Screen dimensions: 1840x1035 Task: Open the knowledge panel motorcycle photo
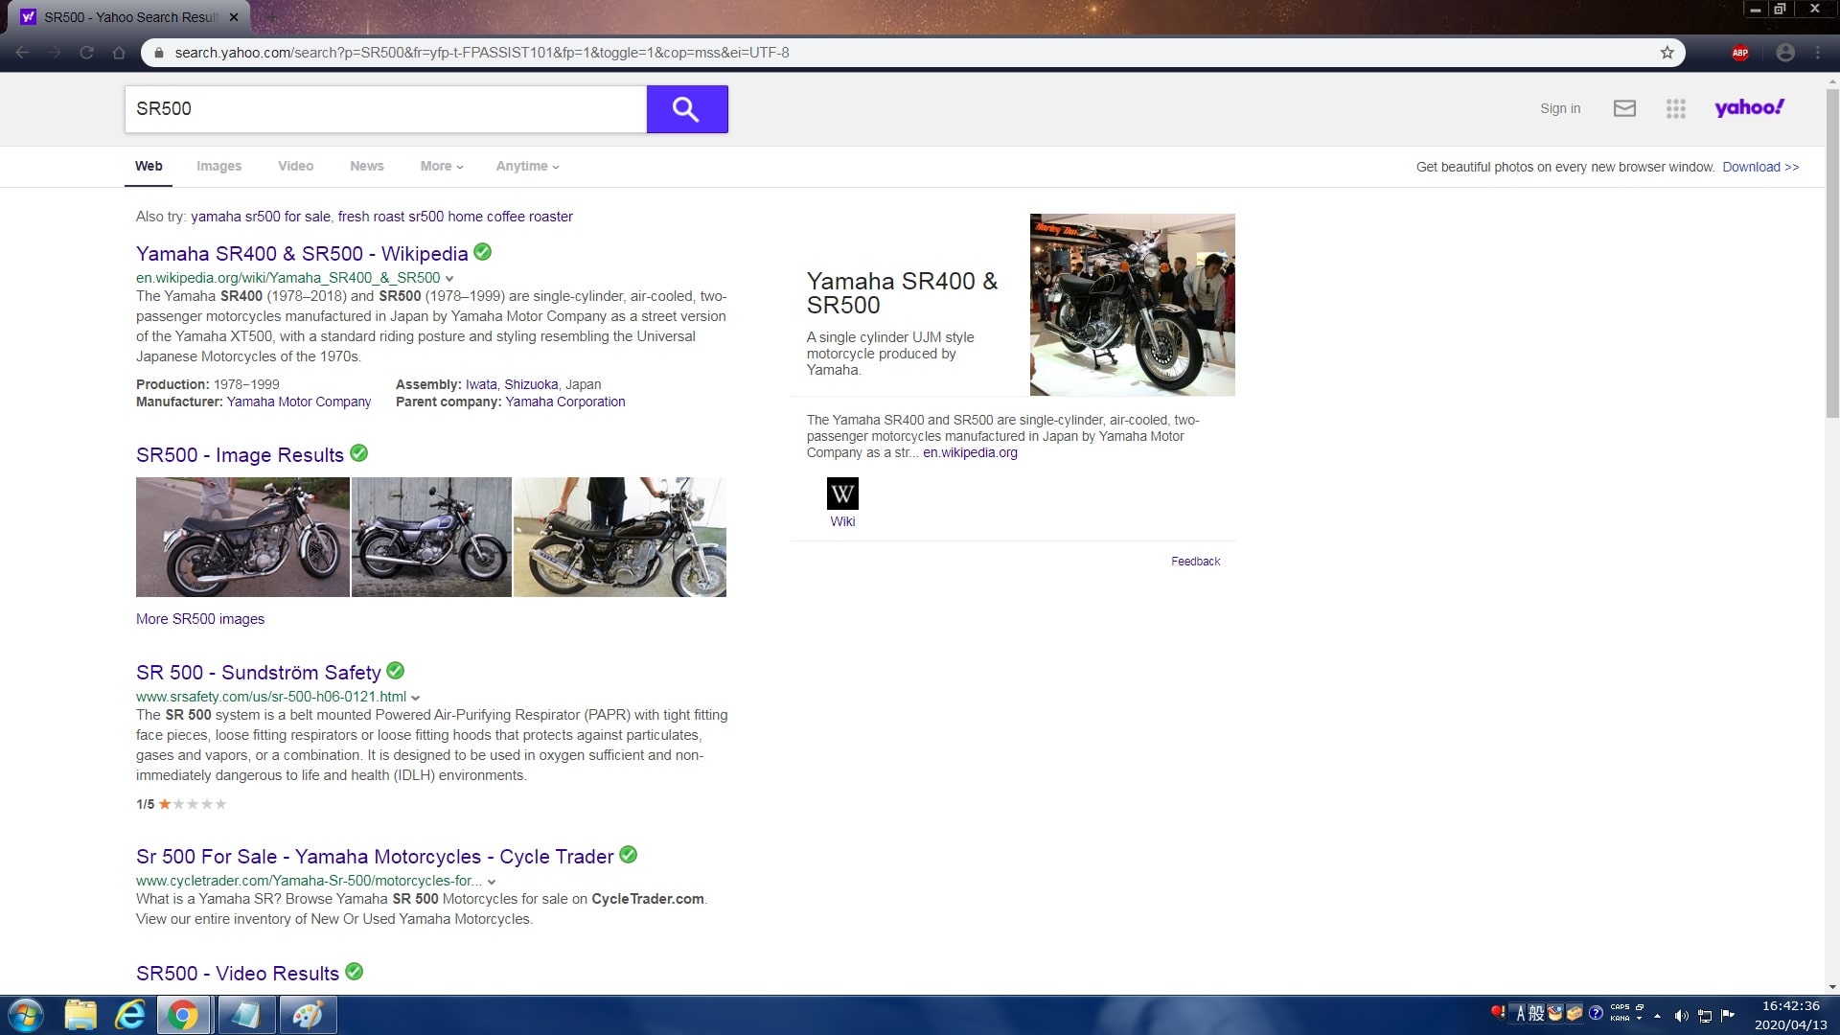click(1132, 305)
